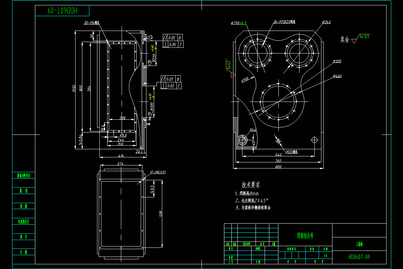Click the 416 width dimension
The image size is (403, 269).
click(x=121, y=156)
